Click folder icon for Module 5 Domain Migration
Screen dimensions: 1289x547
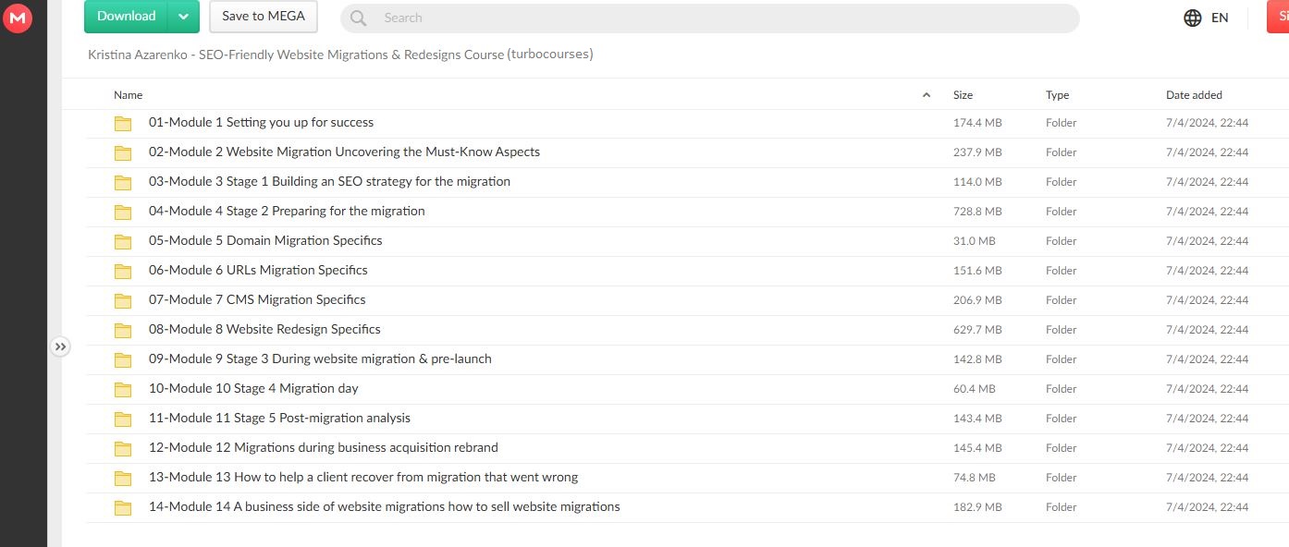point(123,241)
